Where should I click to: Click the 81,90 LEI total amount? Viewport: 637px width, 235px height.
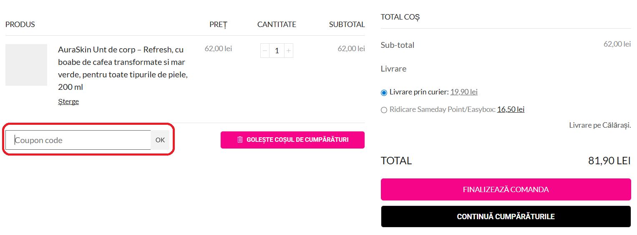[x=609, y=161]
